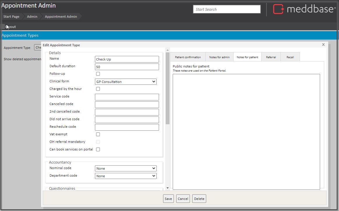Close the Edit Appointment Type dialog
Screen dimensions: 339x211
click(x=323, y=45)
